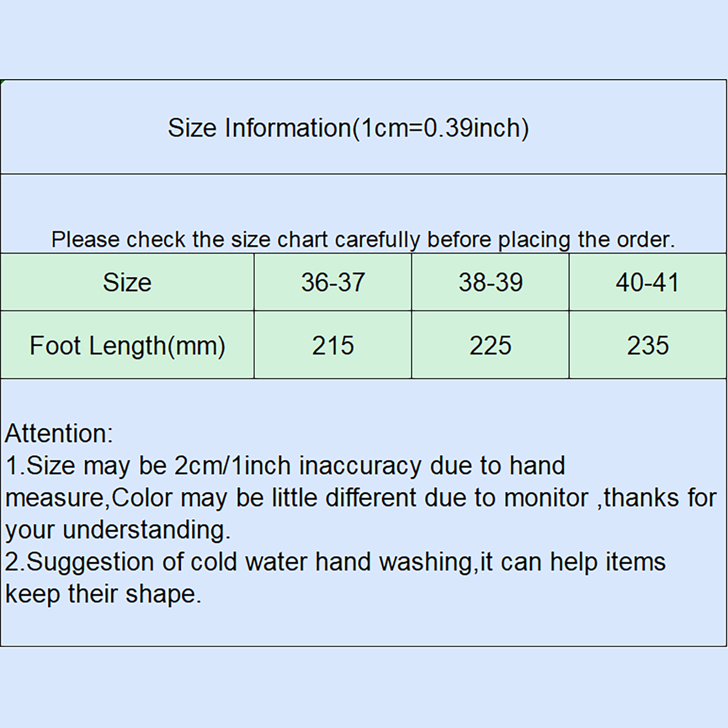Click the 235 foot length value

point(647,345)
